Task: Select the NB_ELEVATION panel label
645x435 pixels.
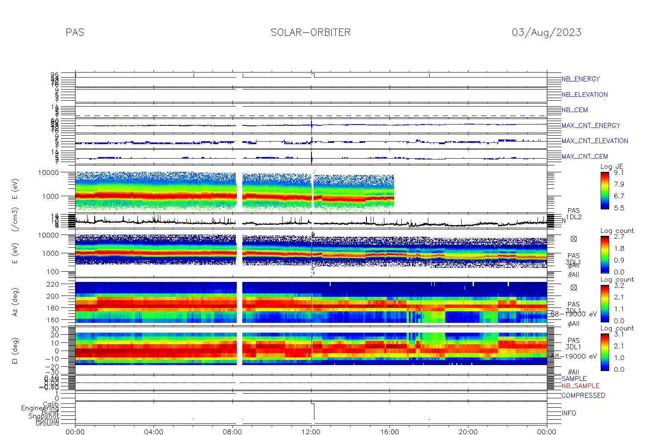Action: (x=584, y=95)
